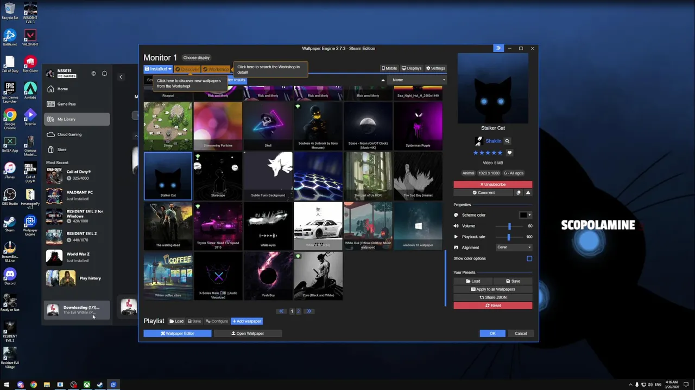Go to wallpaper page 2
The height and width of the screenshot is (390, 695).
[x=298, y=311]
